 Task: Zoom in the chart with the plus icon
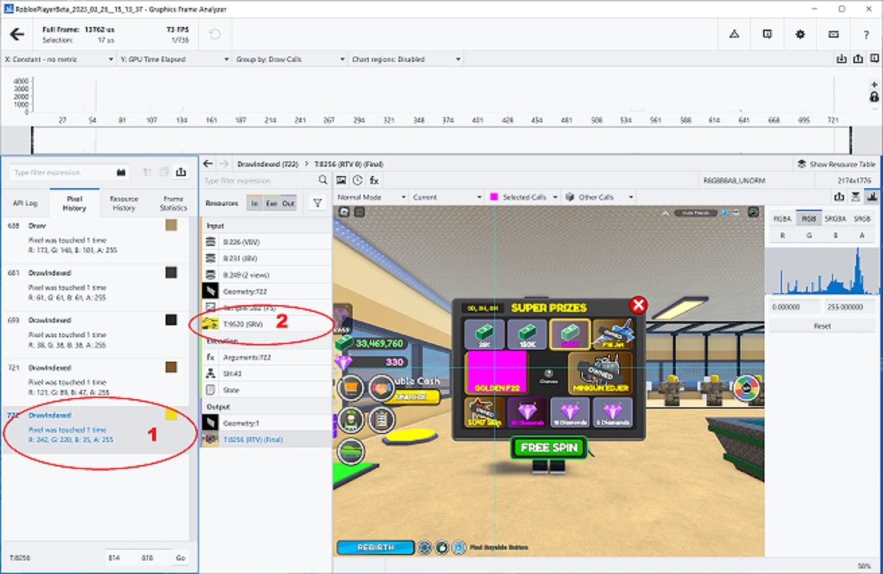coord(874,85)
